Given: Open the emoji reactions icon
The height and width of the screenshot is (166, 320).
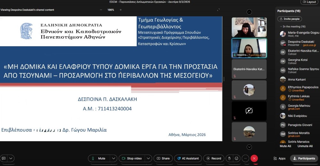Looking at the screenshot, I should [x=236, y=158].
